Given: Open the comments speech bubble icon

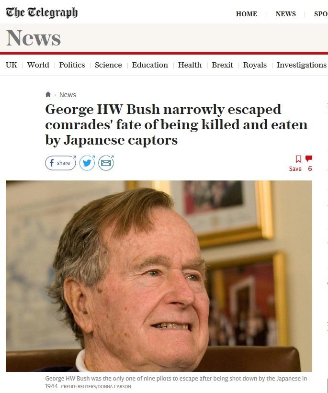Looking at the screenshot, I should pos(309,158).
